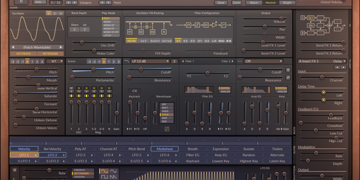360x180 pixels.
Task: Switch to oscillator tab 2
Action: [54, 14]
